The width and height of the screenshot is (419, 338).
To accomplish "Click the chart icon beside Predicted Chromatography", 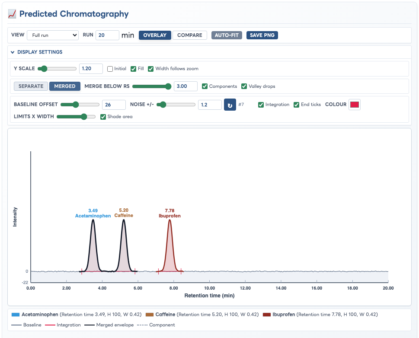I will 12,14.
